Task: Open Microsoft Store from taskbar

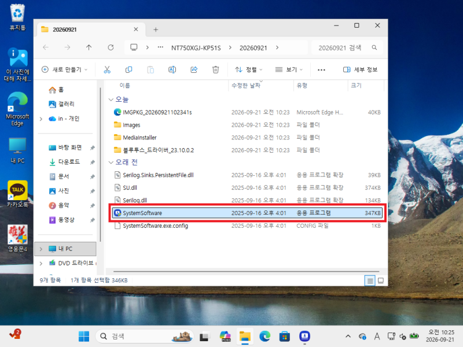Action: tap(285, 336)
